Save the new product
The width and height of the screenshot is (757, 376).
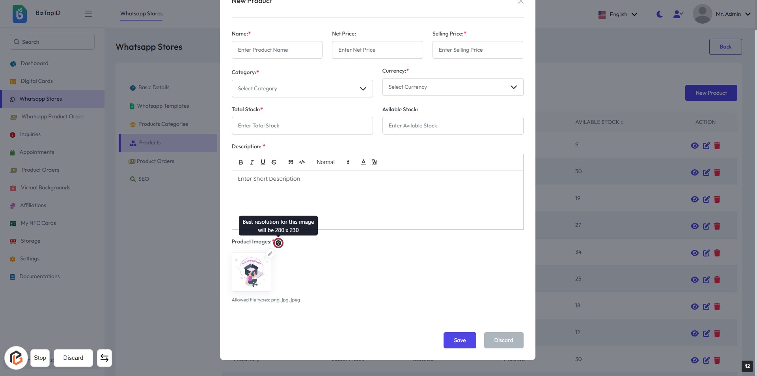click(460, 340)
